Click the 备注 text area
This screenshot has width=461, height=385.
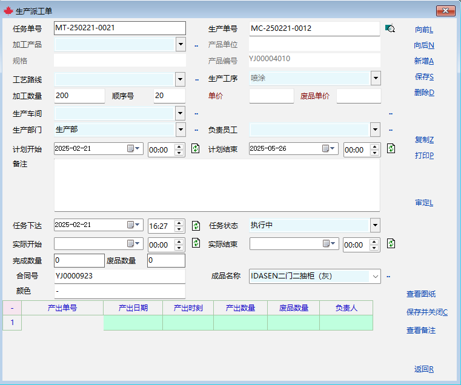pyautogui.click(x=216, y=185)
